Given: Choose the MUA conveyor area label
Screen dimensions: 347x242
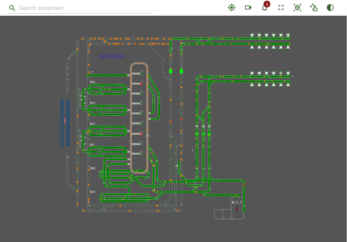Looking at the screenshot, I should click(93, 192).
